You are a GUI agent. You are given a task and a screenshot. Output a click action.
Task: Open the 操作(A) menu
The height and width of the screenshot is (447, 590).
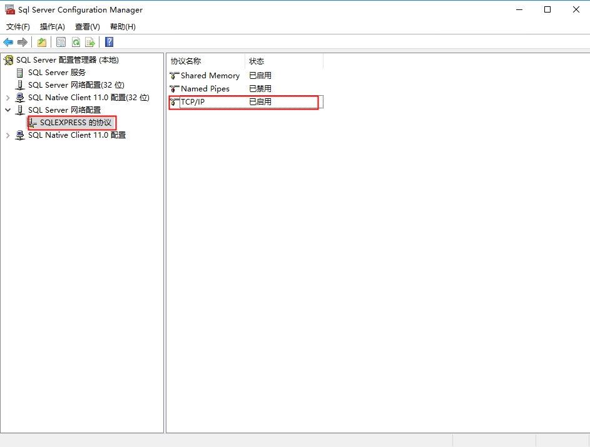point(53,27)
